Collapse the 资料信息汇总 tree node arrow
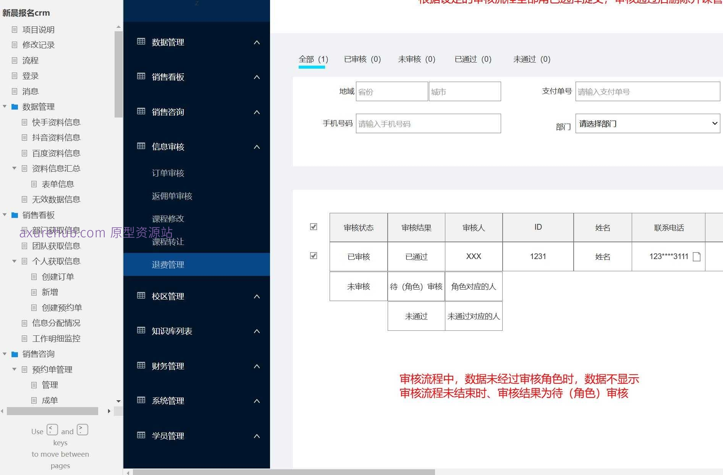 [x=14, y=168]
